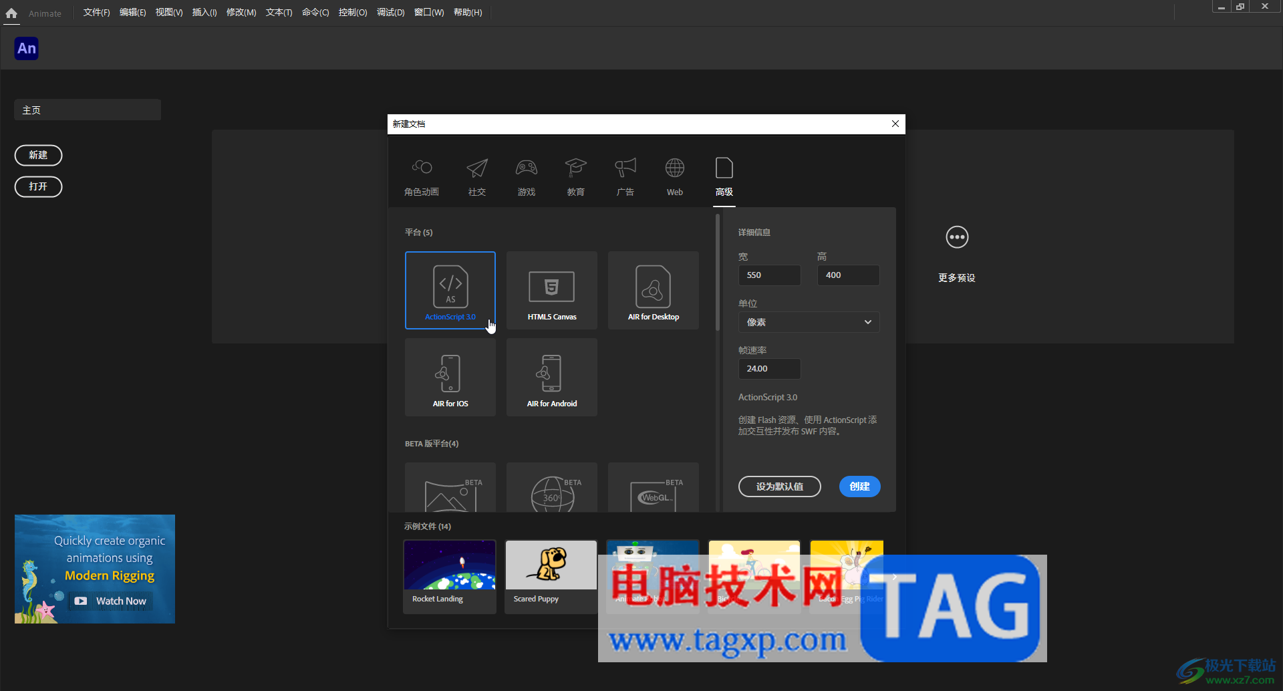The width and height of the screenshot is (1283, 691).
Task: Open the 命令(C) menu
Action: pyautogui.click(x=315, y=13)
